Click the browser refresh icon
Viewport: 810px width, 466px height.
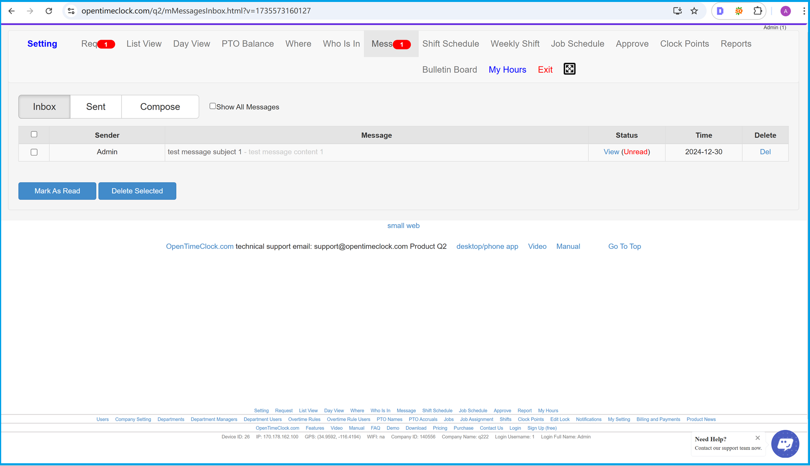[48, 11]
